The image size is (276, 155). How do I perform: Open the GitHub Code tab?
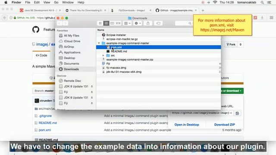click(x=41, y=56)
